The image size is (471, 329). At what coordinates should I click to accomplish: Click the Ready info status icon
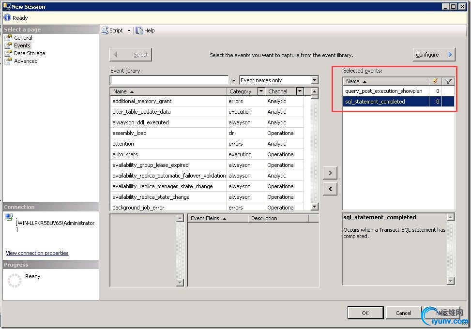tap(7, 18)
